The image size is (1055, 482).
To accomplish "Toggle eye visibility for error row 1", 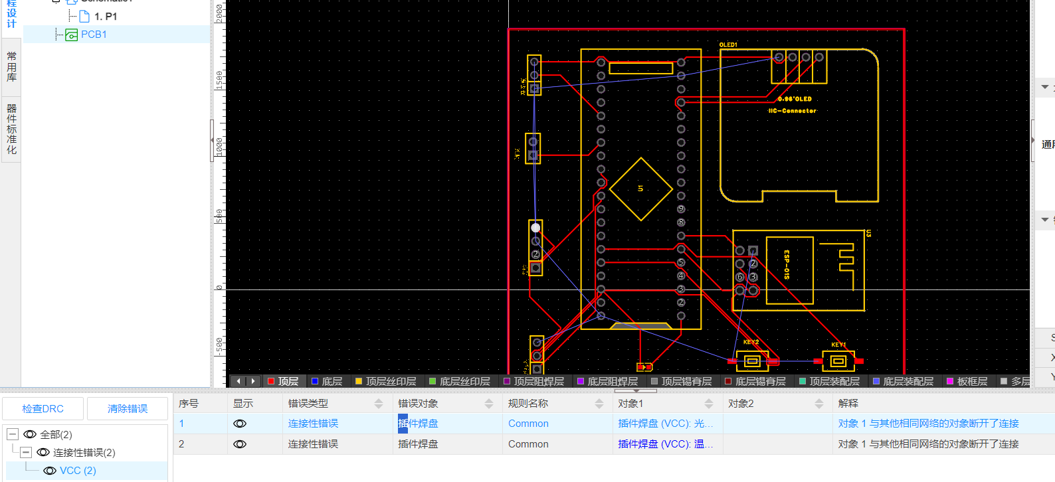I will (x=240, y=424).
